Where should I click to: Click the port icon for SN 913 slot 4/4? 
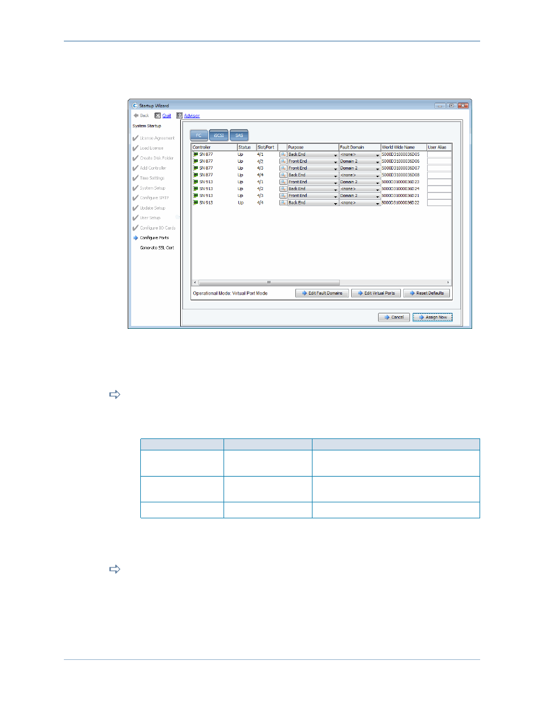[x=196, y=202]
